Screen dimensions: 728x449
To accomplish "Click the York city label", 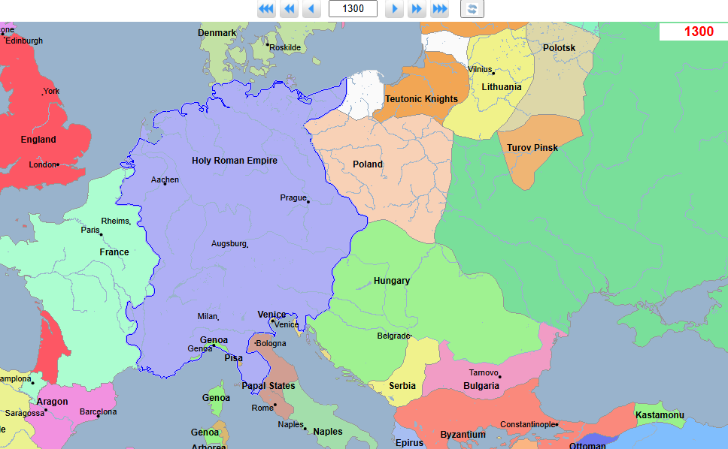I will (x=51, y=92).
